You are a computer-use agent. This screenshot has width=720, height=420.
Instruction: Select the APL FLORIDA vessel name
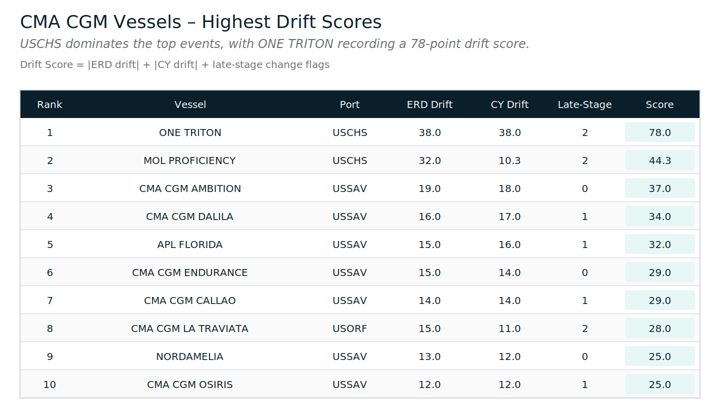[x=190, y=244]
